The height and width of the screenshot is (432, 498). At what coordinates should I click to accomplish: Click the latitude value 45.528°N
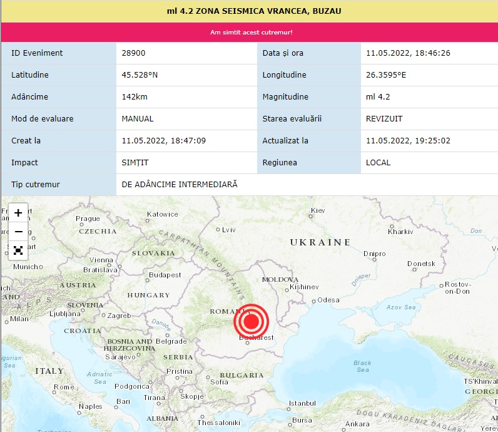click(x=140, y=75)
